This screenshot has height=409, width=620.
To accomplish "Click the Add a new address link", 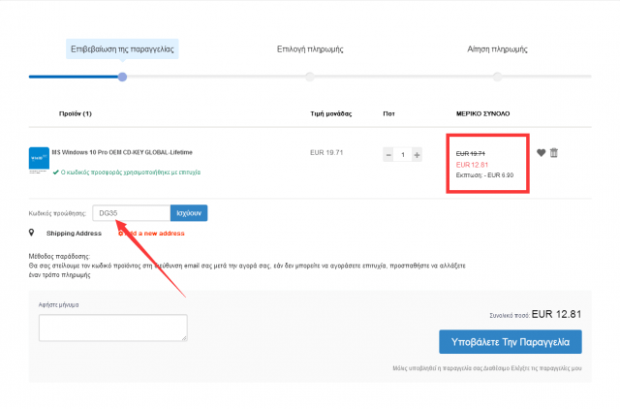I will [153, 233].
